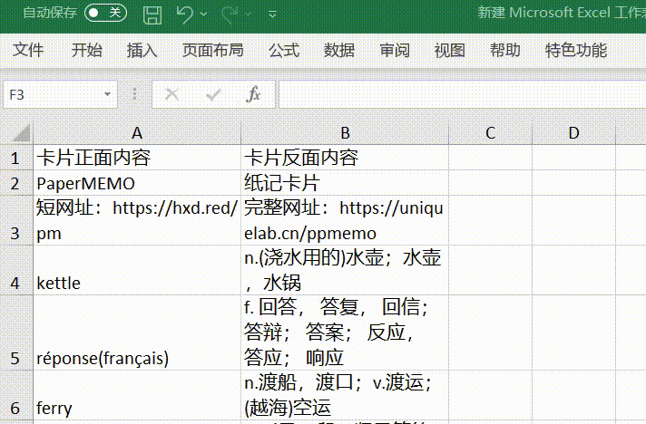Click cell containing 卡片反面内容
The width and height of the screenshot is (646, 424).
(345, 158)
